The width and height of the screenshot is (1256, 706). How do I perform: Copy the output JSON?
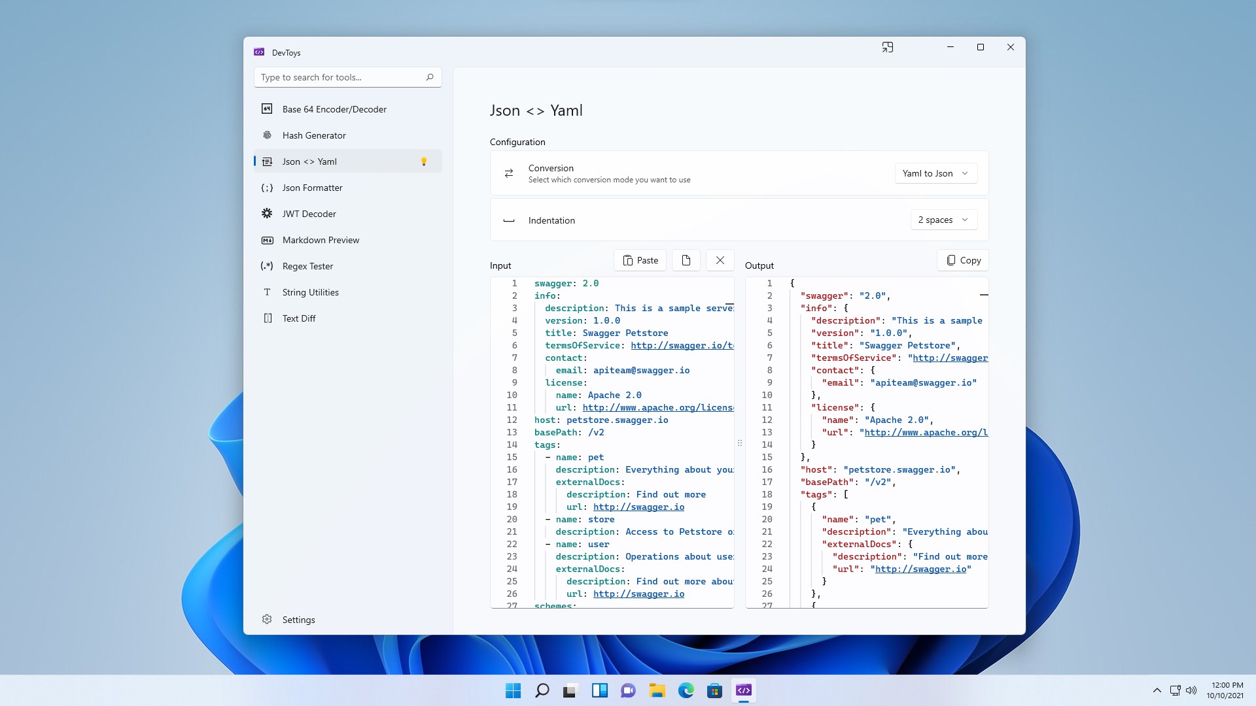pyautogui.click(x=963, y=260)
